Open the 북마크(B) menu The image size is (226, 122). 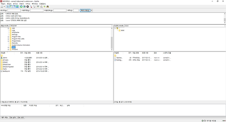35,4
